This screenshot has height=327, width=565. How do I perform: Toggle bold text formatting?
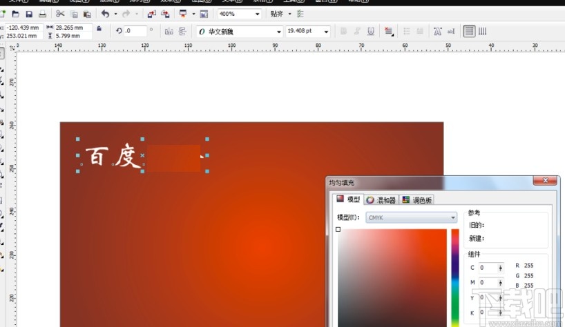pyautogui.click(x=343, y=31)
